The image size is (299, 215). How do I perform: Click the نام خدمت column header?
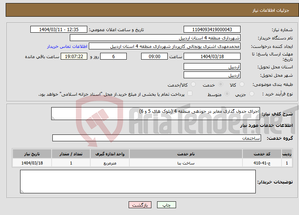[186, 154]
